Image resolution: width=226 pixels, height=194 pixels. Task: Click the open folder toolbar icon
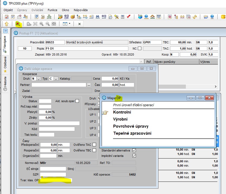206,17
